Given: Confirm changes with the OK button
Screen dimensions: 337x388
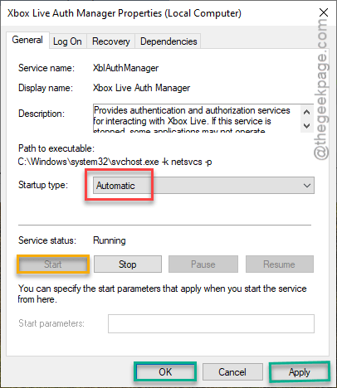Looking at the screenshot, I should [x=165, y=372].
